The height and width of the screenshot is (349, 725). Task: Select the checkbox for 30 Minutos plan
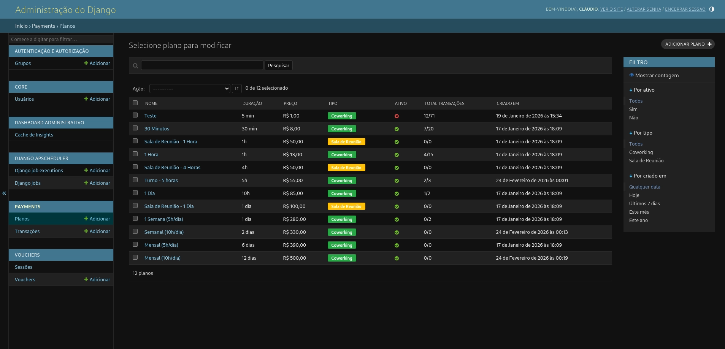tap(135, 128)
